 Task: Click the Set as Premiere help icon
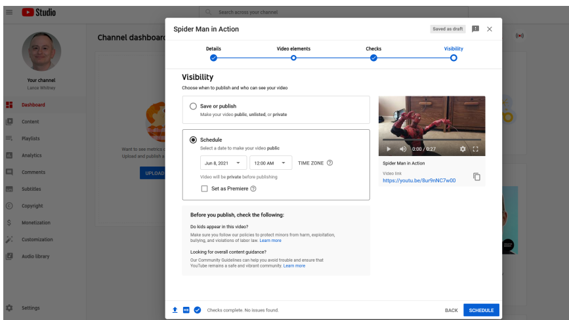click(253, 189)
